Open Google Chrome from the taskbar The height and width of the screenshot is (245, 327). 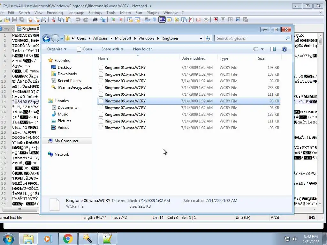[68, 239]
